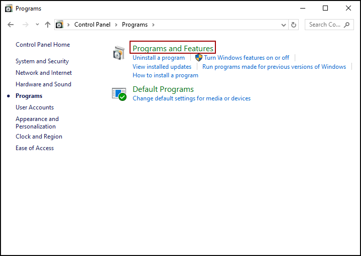361x256 pixels.
Task: Expand the address bar history dropdown
Action: coord(283,25)
